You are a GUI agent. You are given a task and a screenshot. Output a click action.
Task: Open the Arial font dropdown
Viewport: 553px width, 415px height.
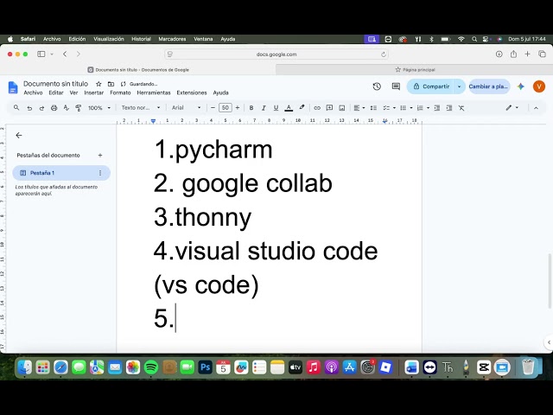pyautogui.click(x=187, y=107)
